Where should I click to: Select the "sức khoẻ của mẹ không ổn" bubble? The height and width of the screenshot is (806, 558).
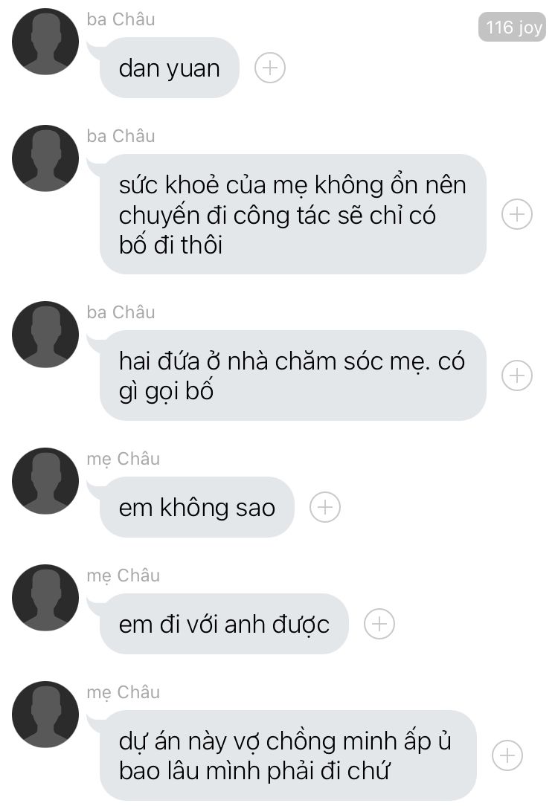(x=292, y=214)
